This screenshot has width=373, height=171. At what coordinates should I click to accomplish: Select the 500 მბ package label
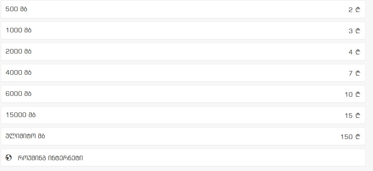[16, 9]
